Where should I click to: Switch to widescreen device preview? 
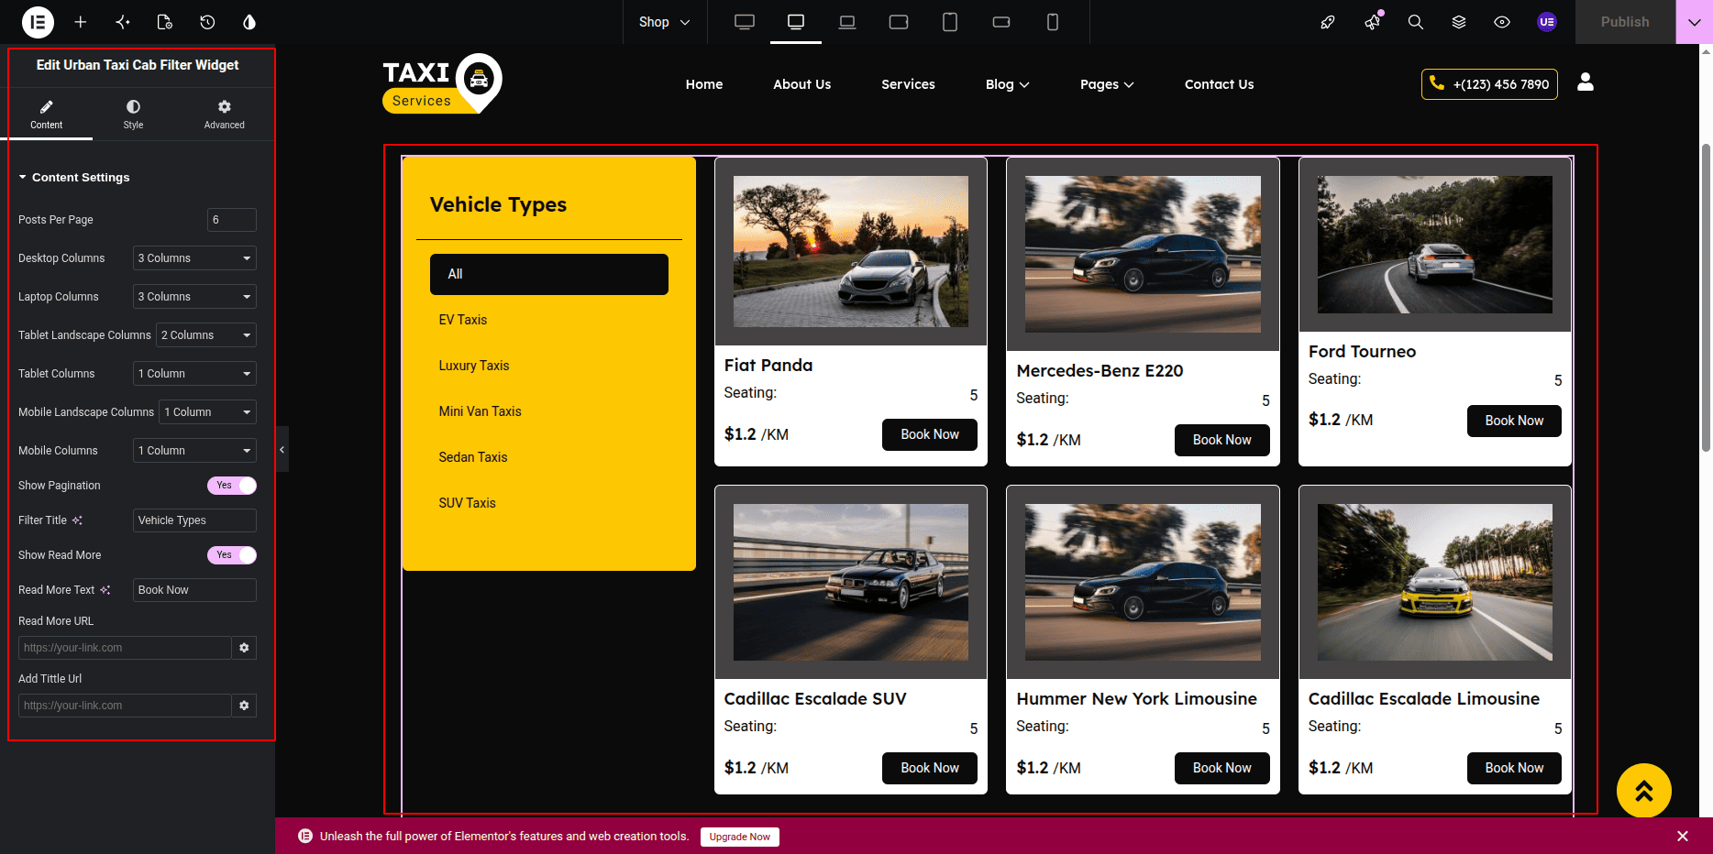745,22
